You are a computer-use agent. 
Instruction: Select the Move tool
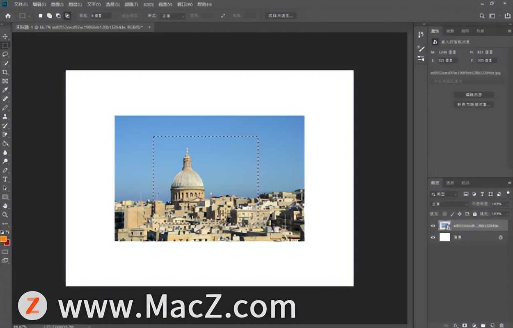[x=5, y=36]
